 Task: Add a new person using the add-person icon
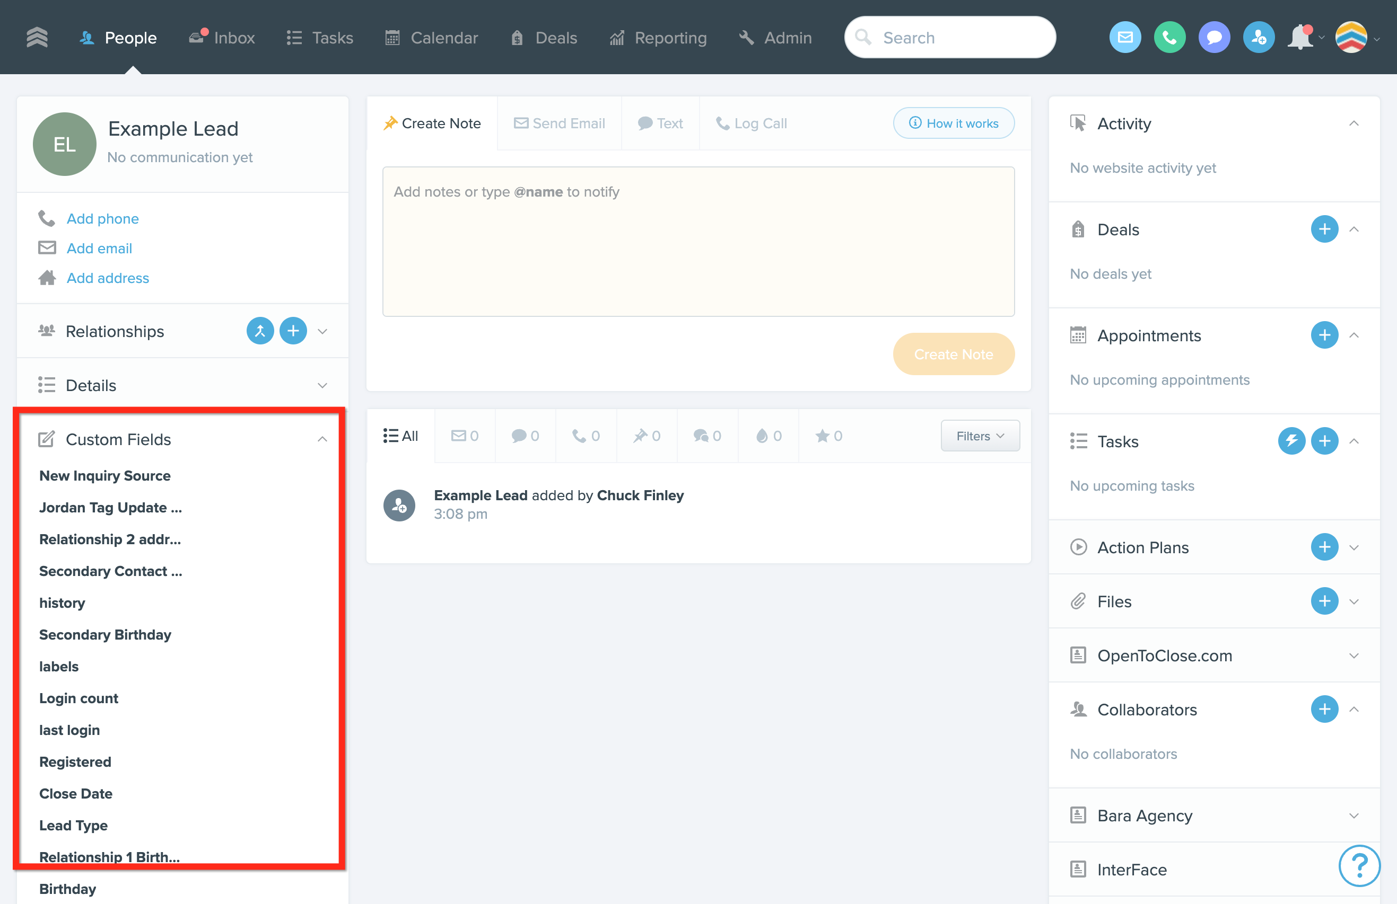(1259, 37)
